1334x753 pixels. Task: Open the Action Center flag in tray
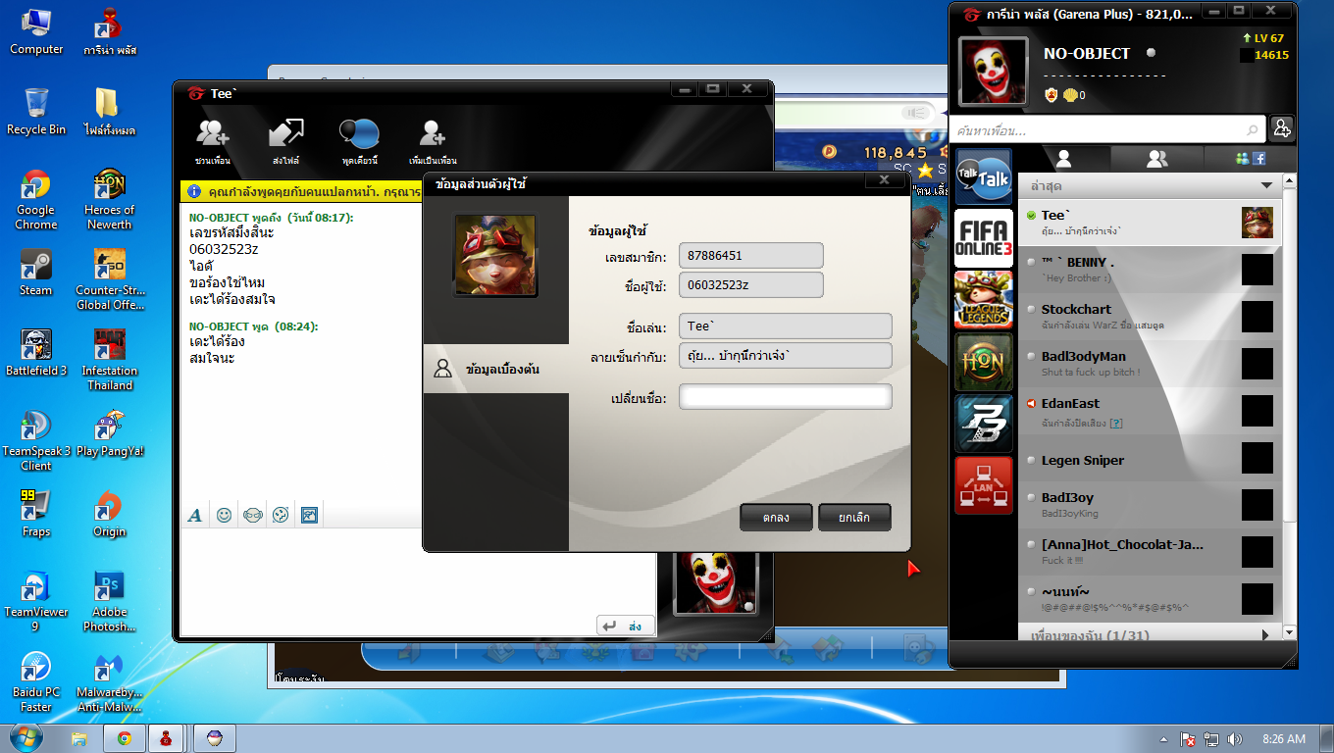pos(1187,738)
